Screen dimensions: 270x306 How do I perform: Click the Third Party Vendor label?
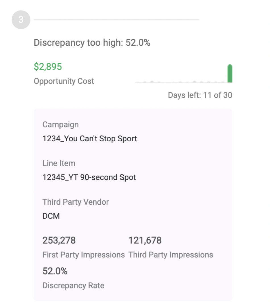[x=76, y=202]
